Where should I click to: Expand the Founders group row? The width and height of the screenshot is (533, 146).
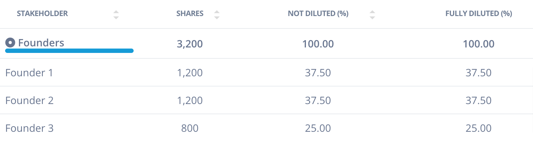(x=266, y=44)
